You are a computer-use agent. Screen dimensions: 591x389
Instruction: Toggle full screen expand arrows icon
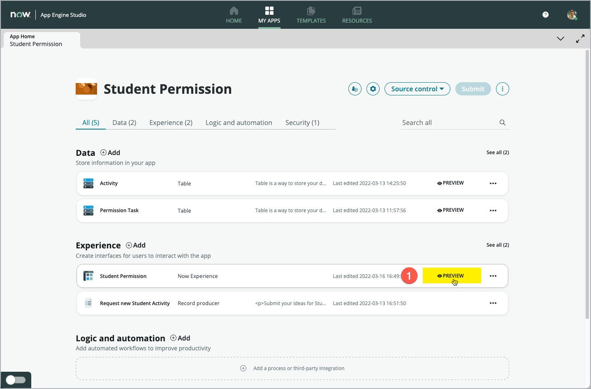580,39
